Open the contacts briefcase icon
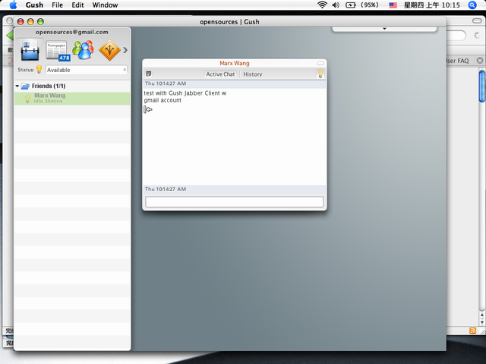 (x=30, y=50)
